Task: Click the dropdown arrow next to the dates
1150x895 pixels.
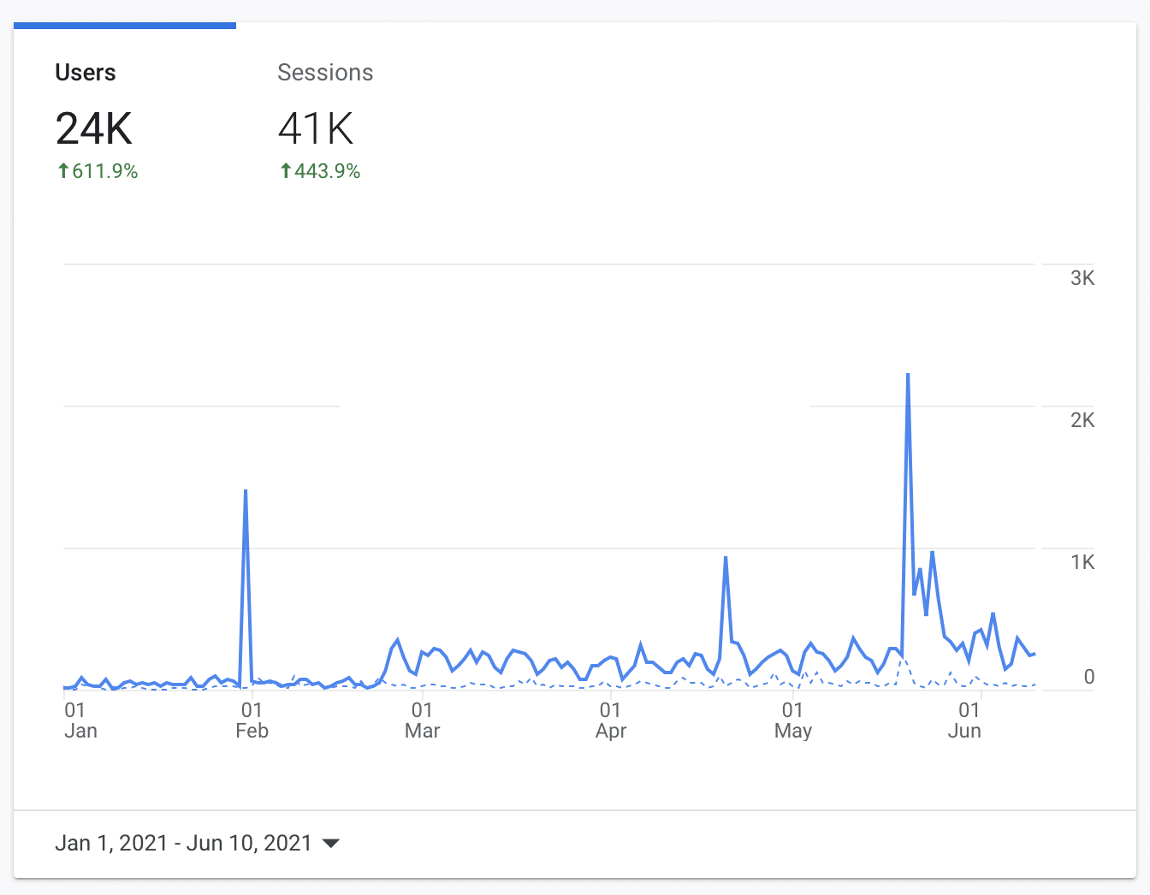Action: 332,843
